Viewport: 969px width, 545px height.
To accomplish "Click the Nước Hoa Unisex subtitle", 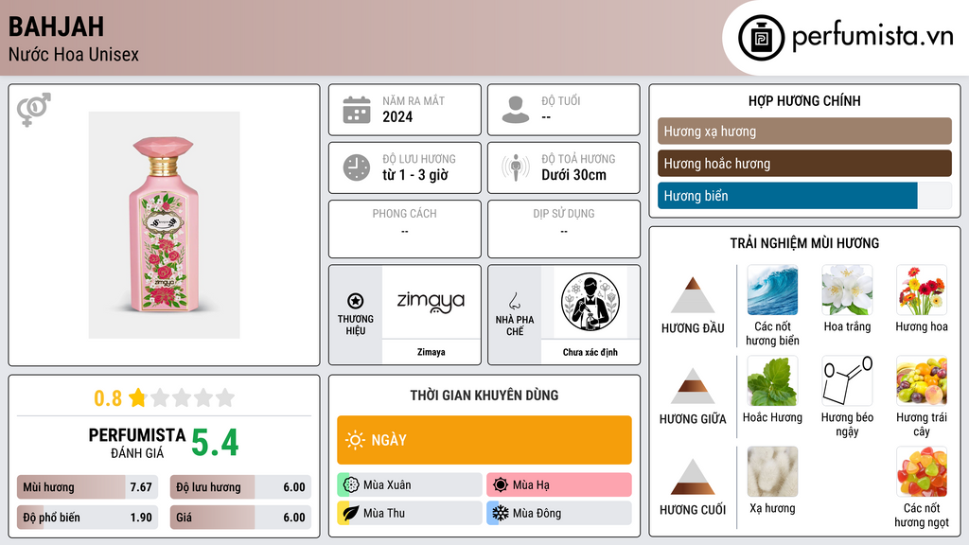I will coord(74,54).
